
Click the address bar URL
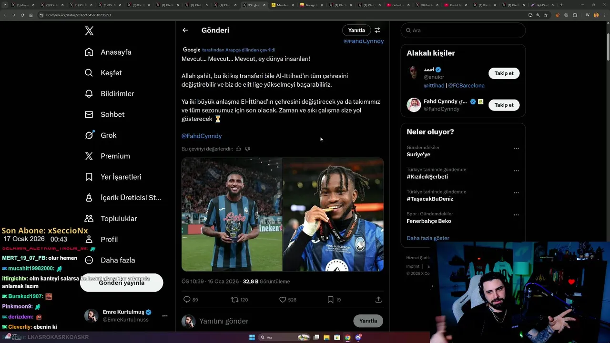pyautogui.click(x=79, y=15)
